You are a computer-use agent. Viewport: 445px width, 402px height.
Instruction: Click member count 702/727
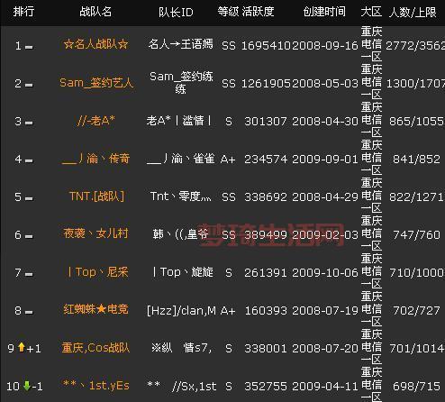[416, 310]
